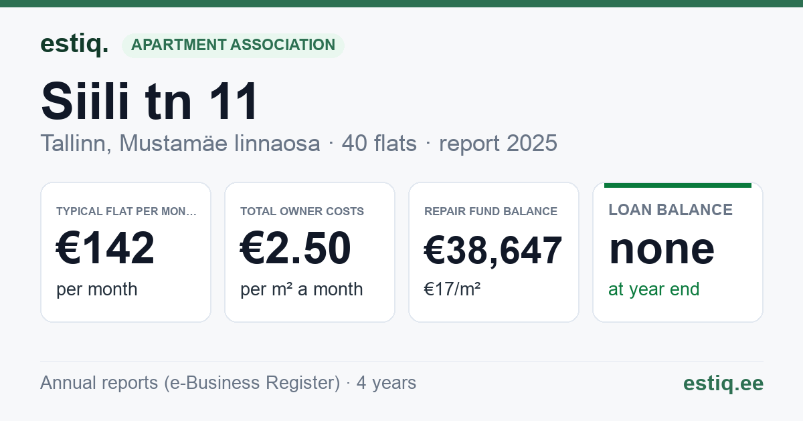Open the Typical flat per month card
Viewport: 803px width, 421px height.
126,252
